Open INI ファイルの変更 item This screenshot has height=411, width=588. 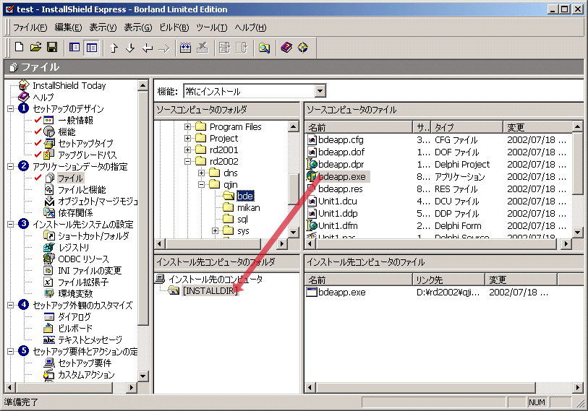pos(90,270)
